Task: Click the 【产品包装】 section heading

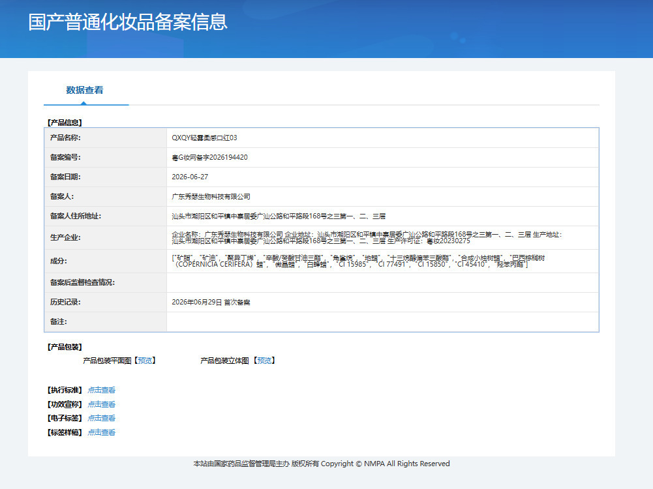Action: [65, 347]
